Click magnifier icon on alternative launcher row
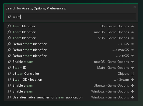The width and height of the screenshot is (143, 106). point(9,97)
